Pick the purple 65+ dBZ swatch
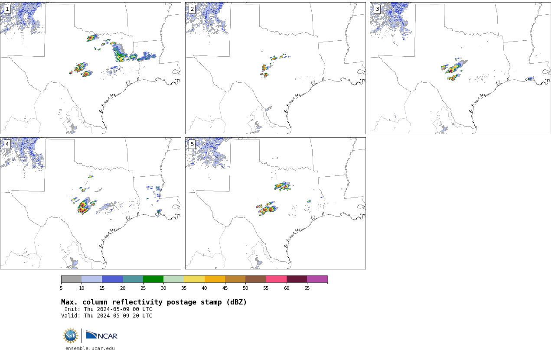 (317, 279)
